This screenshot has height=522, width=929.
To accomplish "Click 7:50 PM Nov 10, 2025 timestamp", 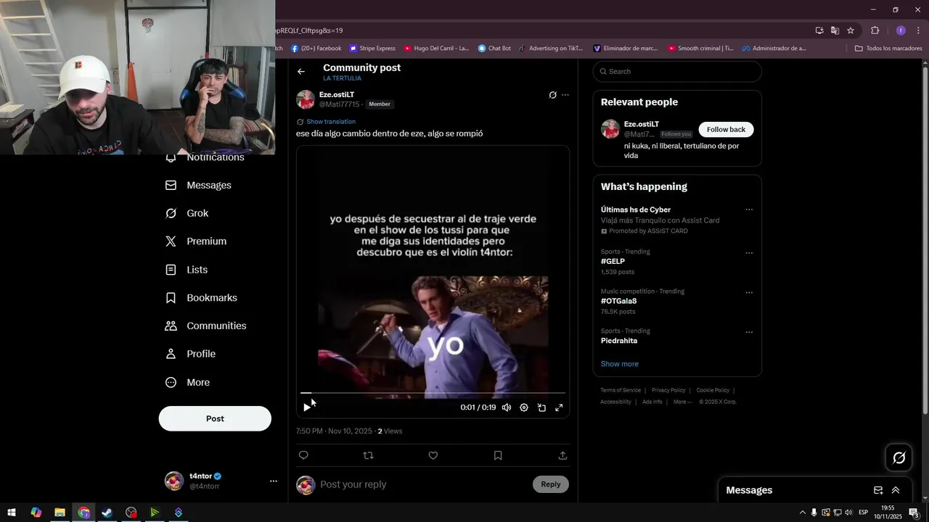I will (x=334, y=431).
